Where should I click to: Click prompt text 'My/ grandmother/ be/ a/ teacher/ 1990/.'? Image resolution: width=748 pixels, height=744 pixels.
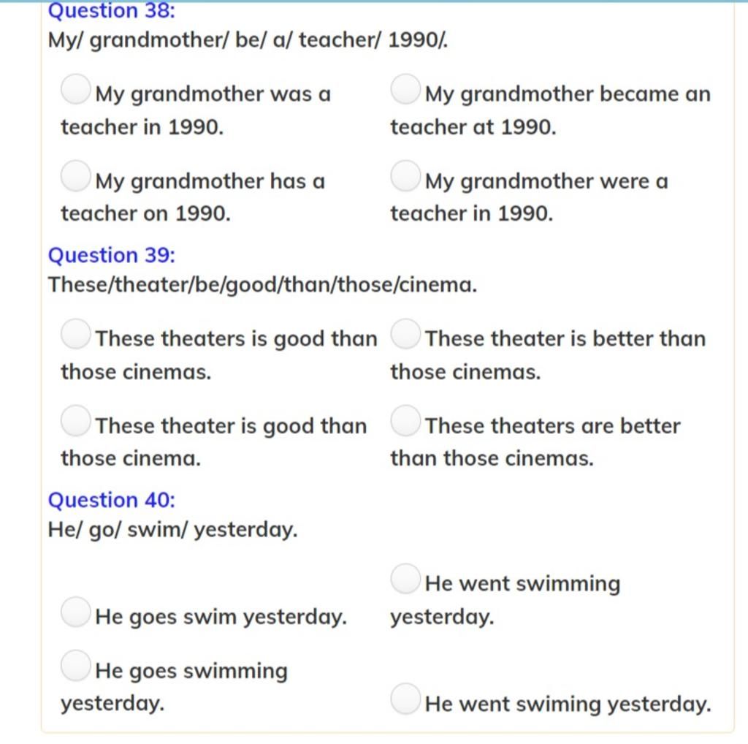point(248,40)
